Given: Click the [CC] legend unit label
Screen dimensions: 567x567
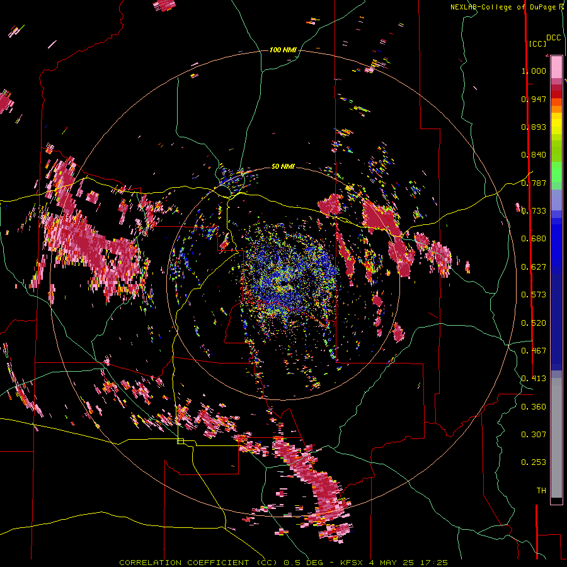Looking at the screenshot, I should [537, 43].
